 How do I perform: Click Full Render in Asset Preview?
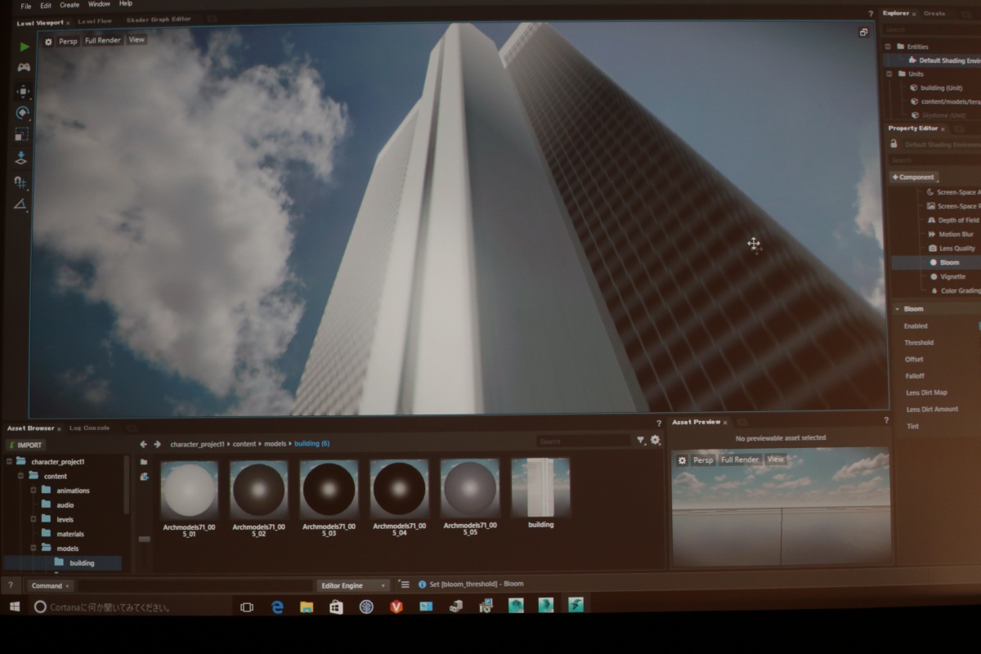[740, 459]
